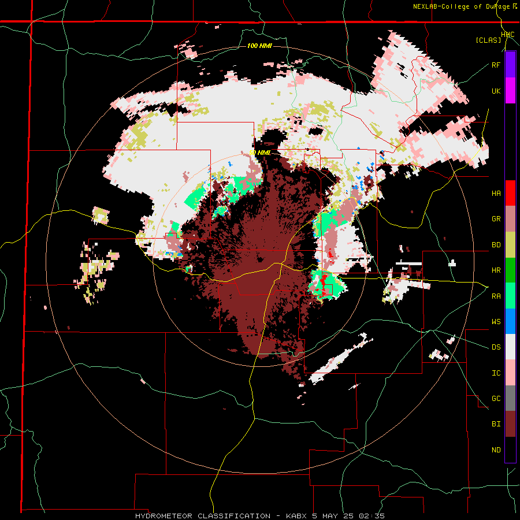Pick the RA rain legend swatch
Screen dimensions: 520x520
(510, 296)
